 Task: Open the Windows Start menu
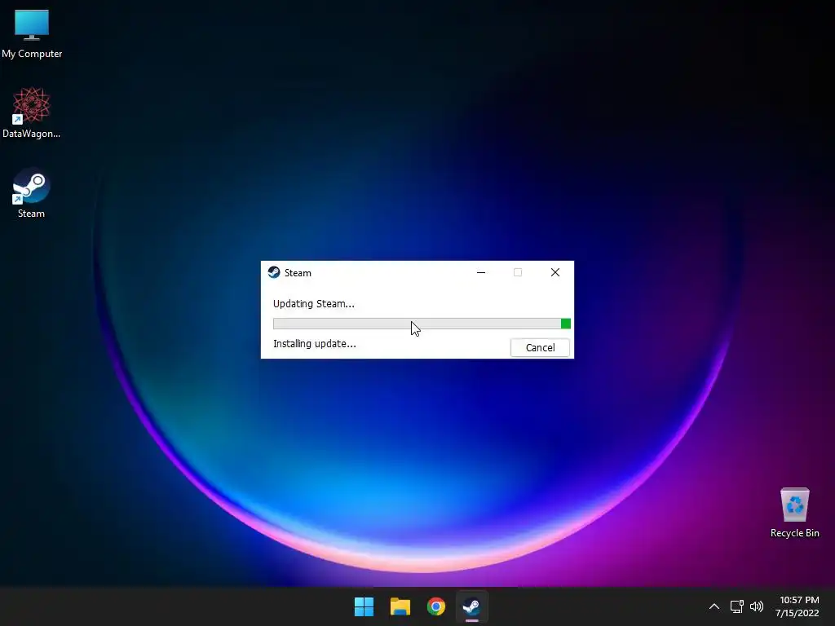coord(364,606)
